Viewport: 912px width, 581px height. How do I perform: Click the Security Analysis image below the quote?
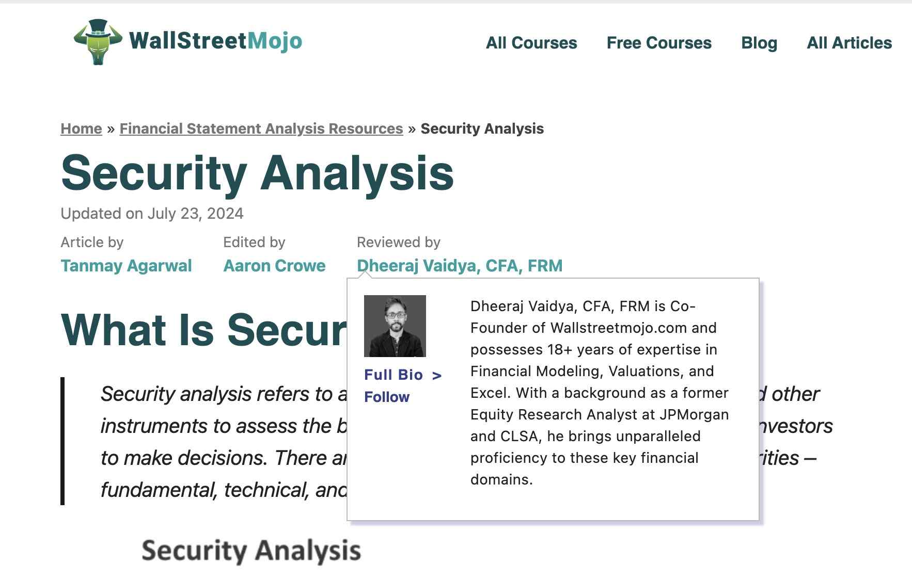point(251,551)
